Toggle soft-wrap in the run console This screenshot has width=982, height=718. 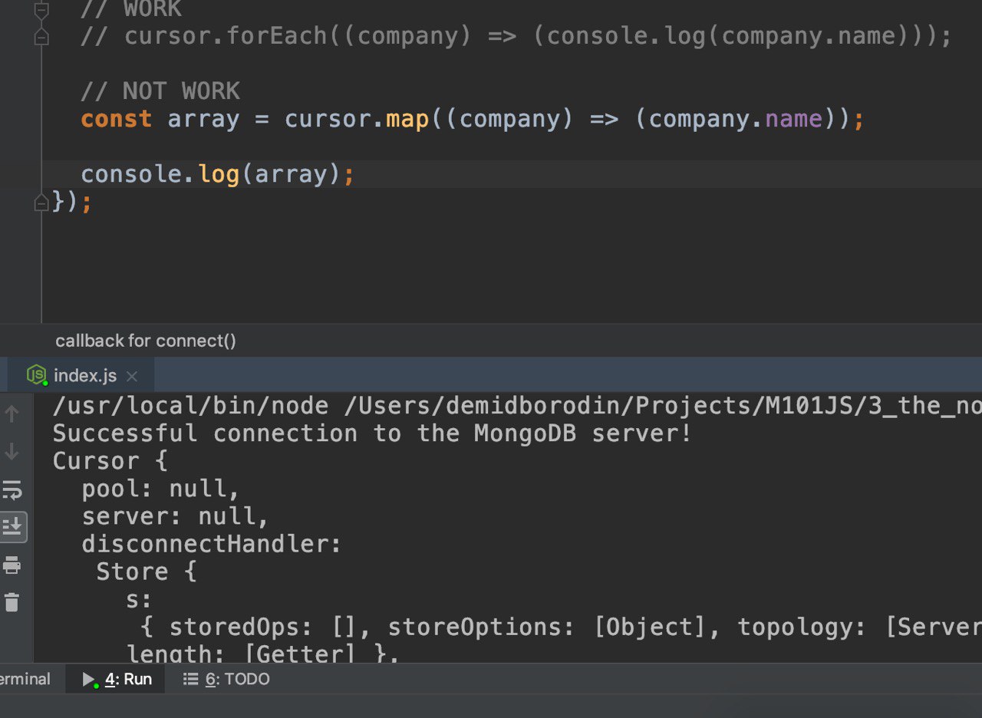tap(12, 489)
